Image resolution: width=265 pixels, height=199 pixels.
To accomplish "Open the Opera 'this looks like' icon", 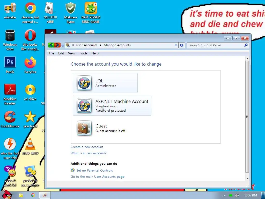I will (30, 40).
